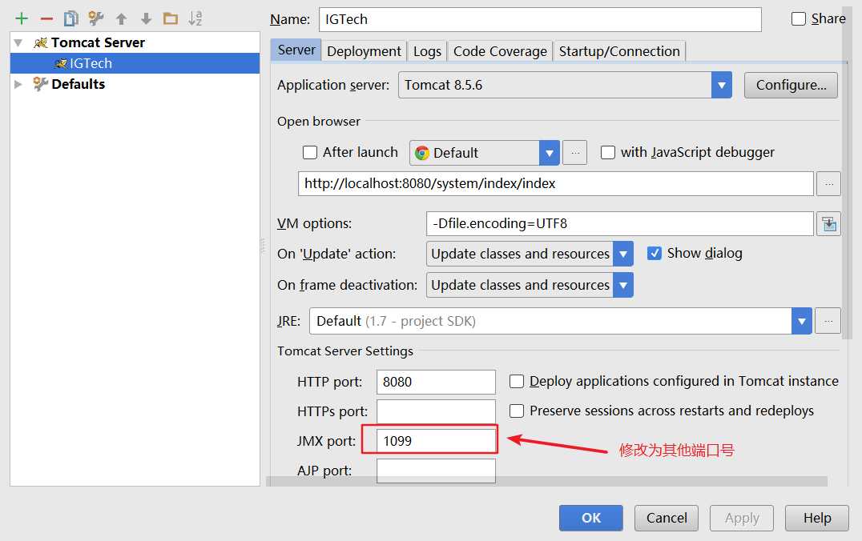This screenshot has height=541, width=862.
Task: Click OK button
Action: 591,518
